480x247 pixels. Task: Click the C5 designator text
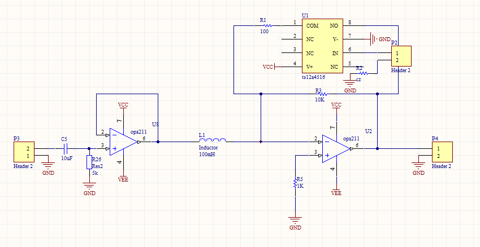coord(64,139)
